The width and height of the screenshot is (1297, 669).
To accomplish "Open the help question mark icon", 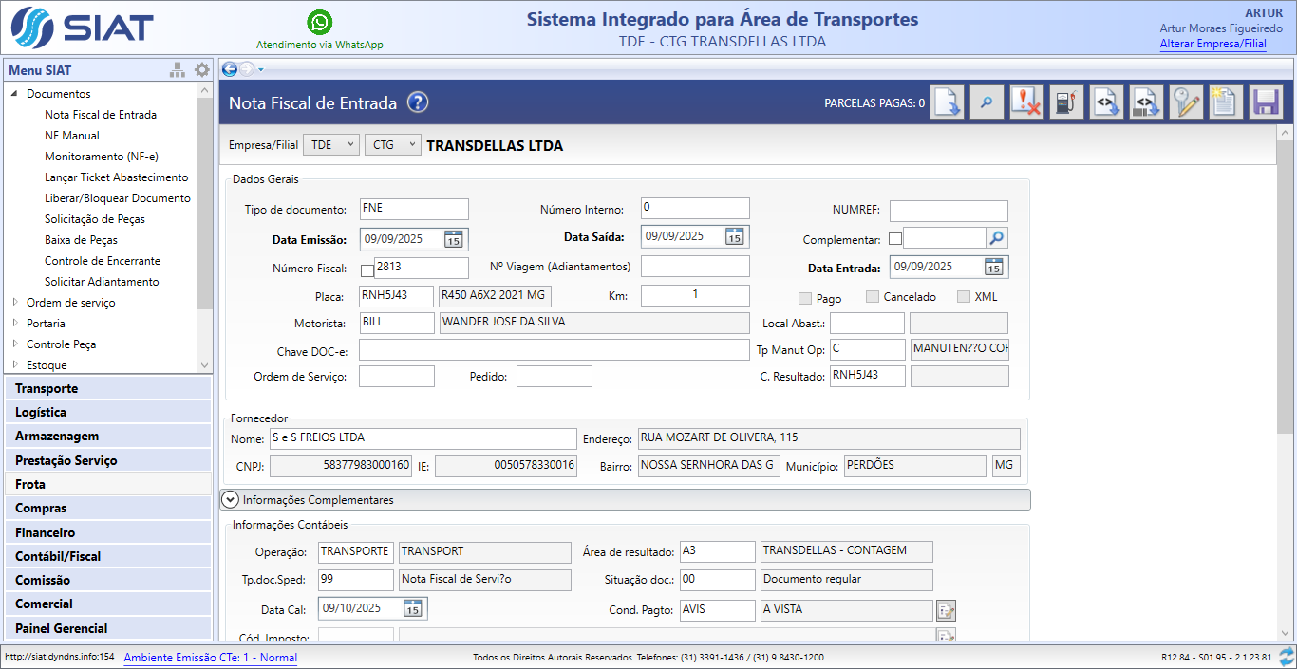I will tap(419, 103).
